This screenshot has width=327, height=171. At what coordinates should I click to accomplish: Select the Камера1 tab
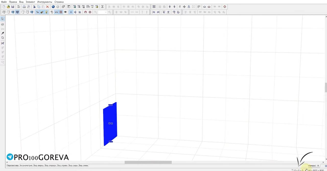tap(312, 166)
